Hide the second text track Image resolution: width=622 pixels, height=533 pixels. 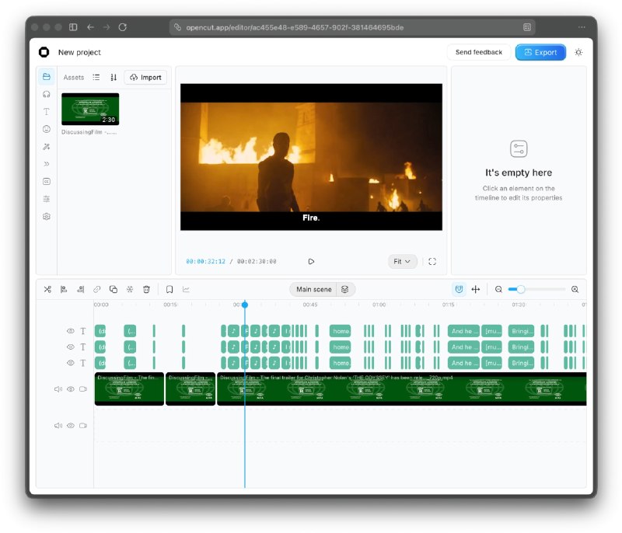click(x=71, y=347)
